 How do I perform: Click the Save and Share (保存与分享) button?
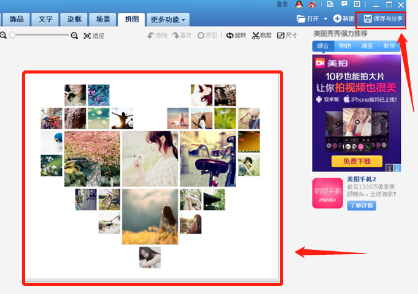383,19
